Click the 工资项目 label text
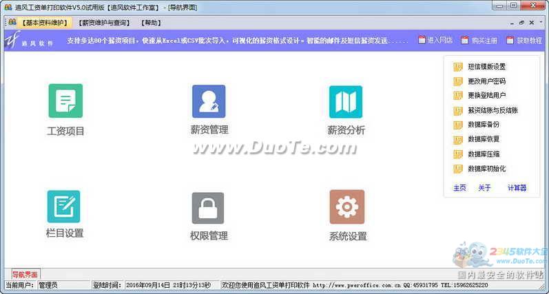Viewport: 549px width, 294px height. coord(65,132)
